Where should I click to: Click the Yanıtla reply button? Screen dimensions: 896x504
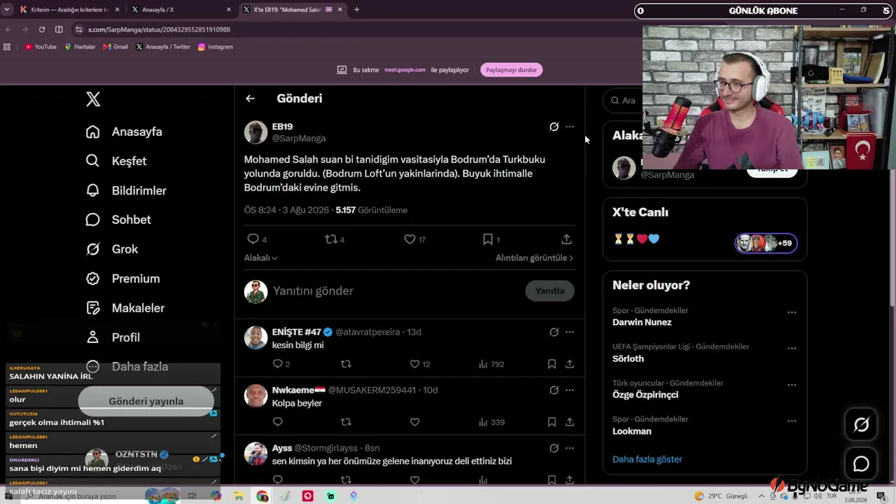tap(549, 290)
